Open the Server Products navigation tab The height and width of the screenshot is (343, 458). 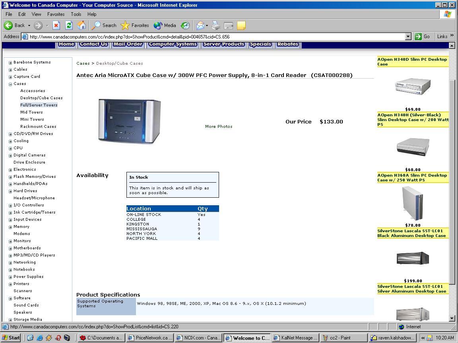tap(224, 44)
